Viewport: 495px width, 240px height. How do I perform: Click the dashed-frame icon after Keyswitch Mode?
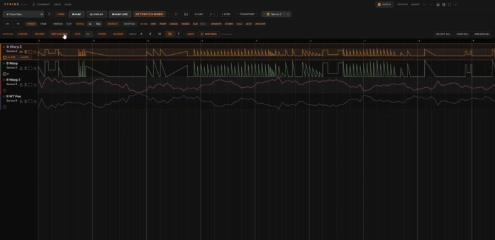pyautogui.click(x=176, y=14)
